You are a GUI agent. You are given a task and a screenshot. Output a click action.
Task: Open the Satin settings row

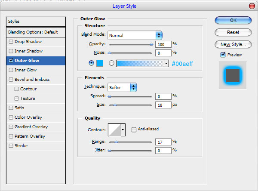(x=36, y=108)
